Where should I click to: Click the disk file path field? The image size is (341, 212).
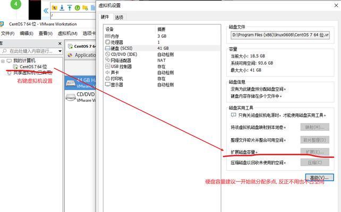pos(280,35)
